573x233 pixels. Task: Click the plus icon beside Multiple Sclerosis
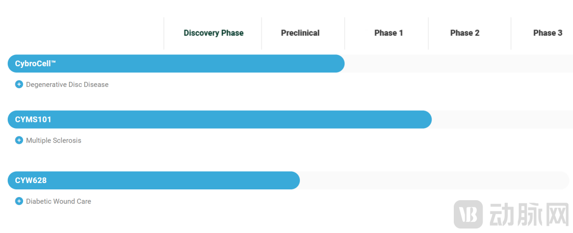click(x=19, y=140)
